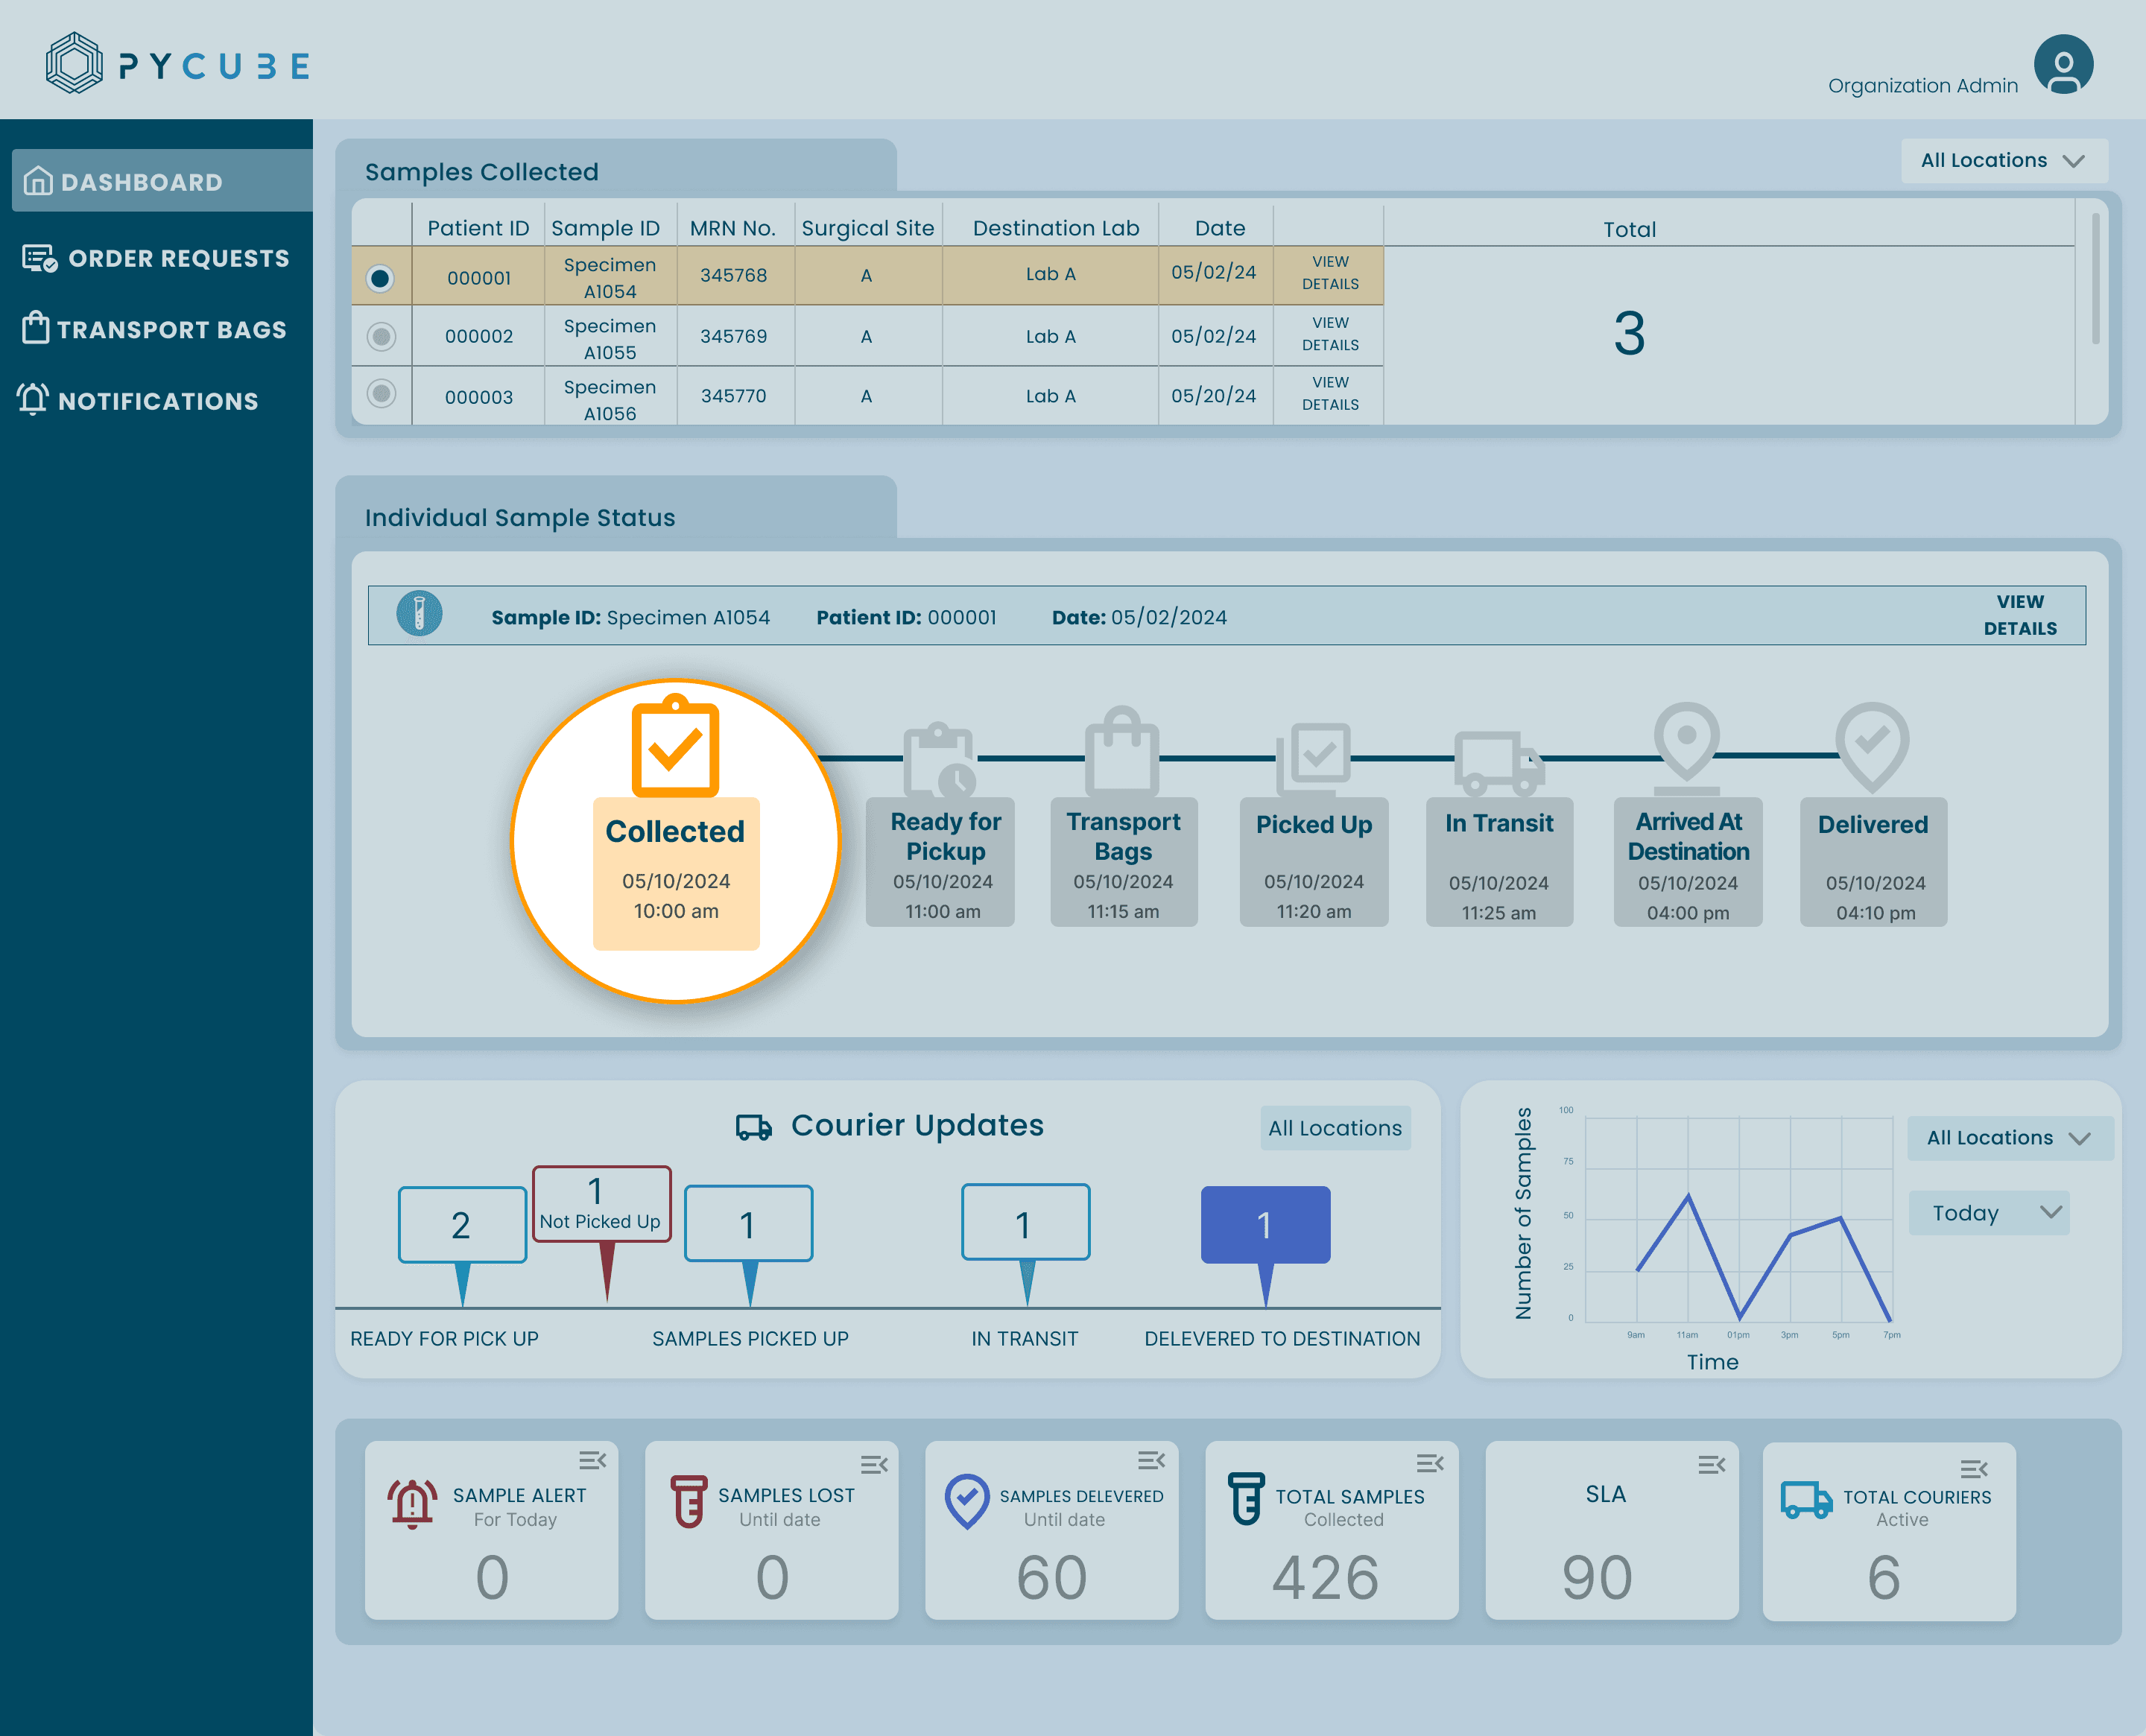Click the Arrived At Destination 04:00 pm card
This screenshot has width=2146, height=1736.
(x=1688, y=861)
